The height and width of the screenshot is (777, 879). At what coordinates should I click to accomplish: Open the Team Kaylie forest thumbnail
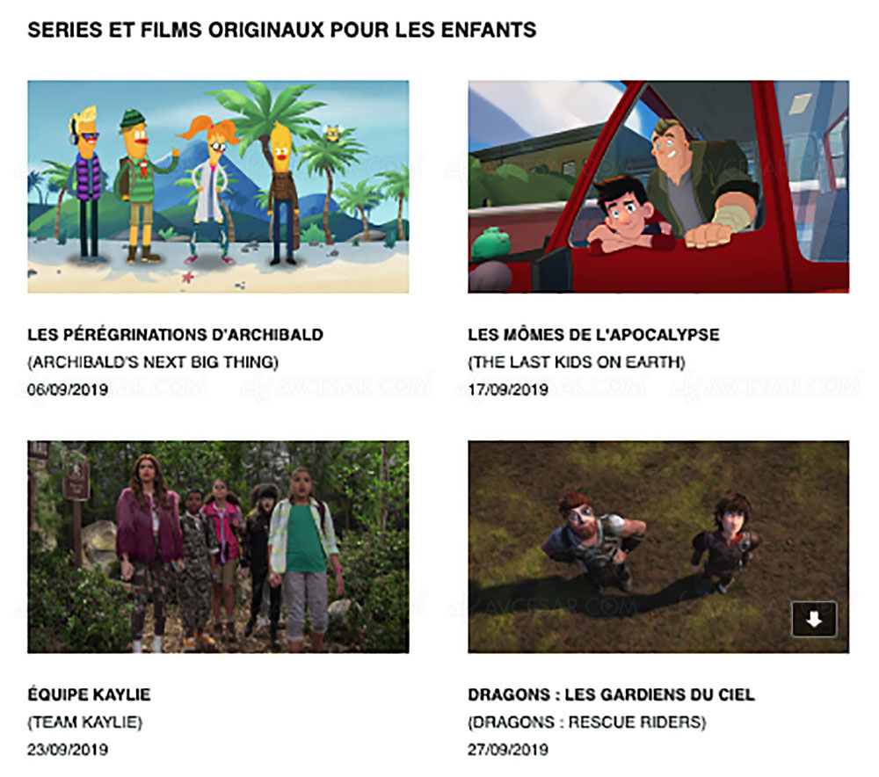pos(218,547)
